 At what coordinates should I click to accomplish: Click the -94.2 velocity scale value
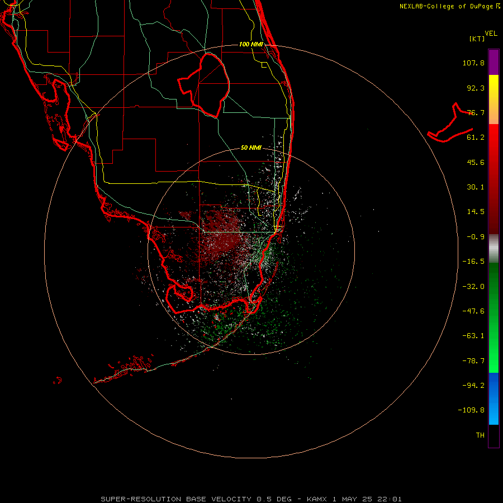point(473,385)
